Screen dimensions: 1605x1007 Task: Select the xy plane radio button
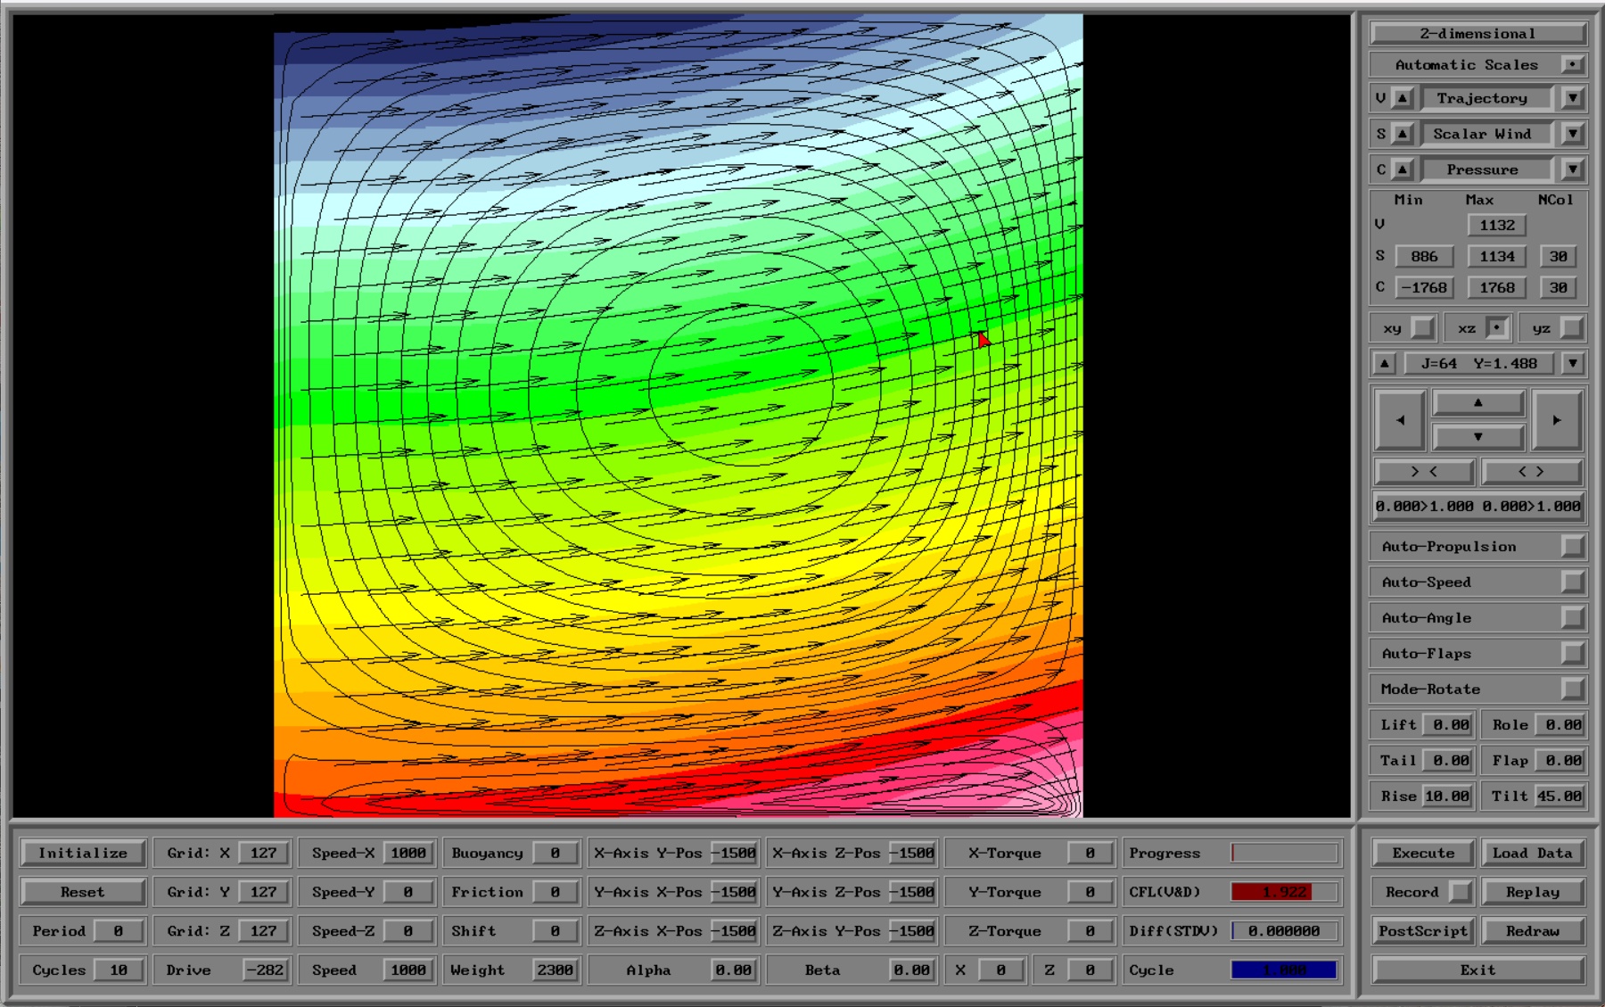click(x=1422, y=328)
